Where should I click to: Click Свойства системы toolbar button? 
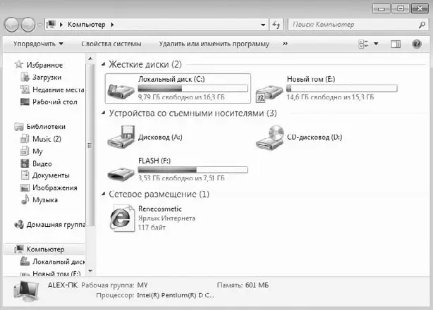(111, 44)
